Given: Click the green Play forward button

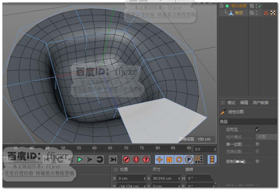Looking at the screenshot, I should 80,159.
